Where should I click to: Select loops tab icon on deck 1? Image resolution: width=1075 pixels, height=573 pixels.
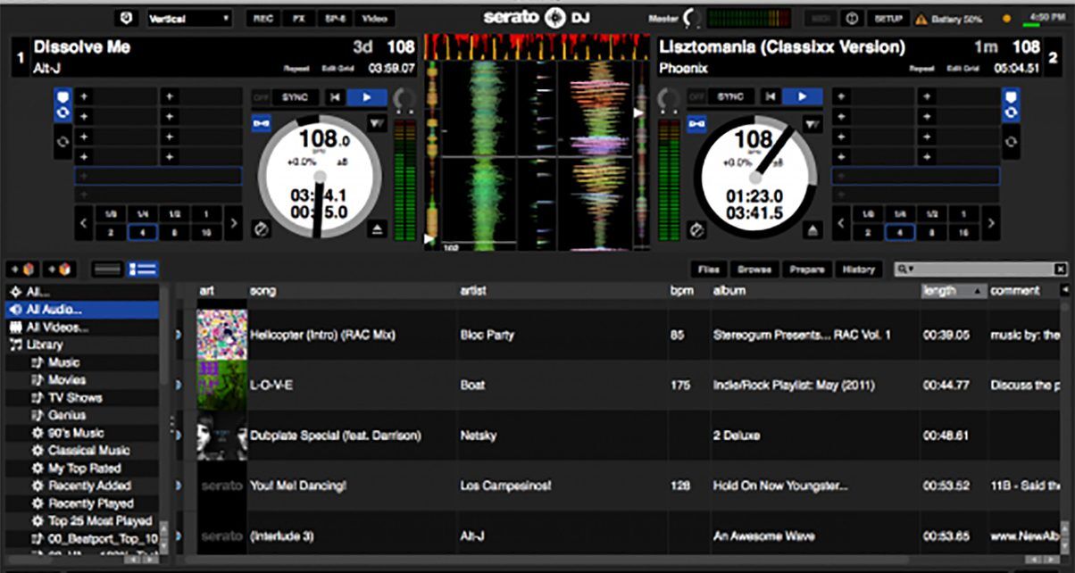[62, 141]
